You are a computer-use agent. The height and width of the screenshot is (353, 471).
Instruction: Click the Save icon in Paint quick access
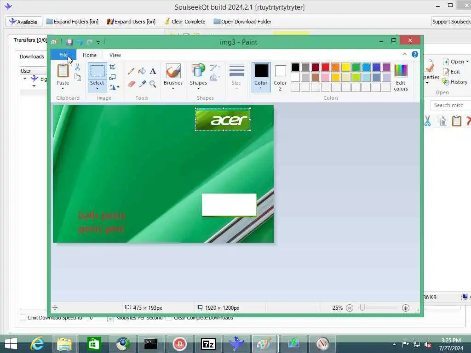click(69, 42)
